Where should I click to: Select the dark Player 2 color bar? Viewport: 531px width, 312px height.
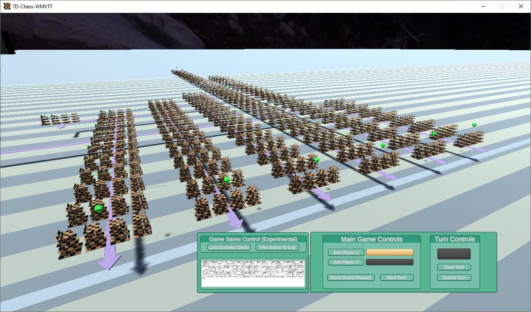click(x=389, y=262)
